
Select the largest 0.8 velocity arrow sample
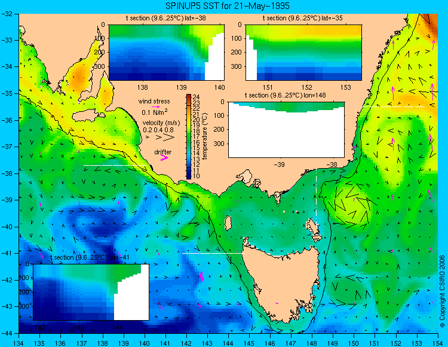tap(169, 138)
